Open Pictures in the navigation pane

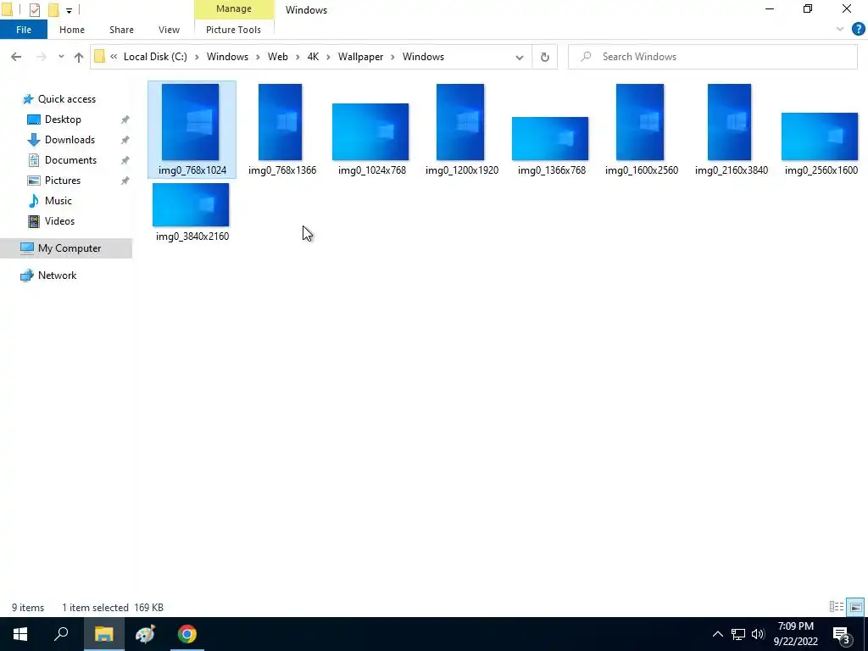click(62, 181)
